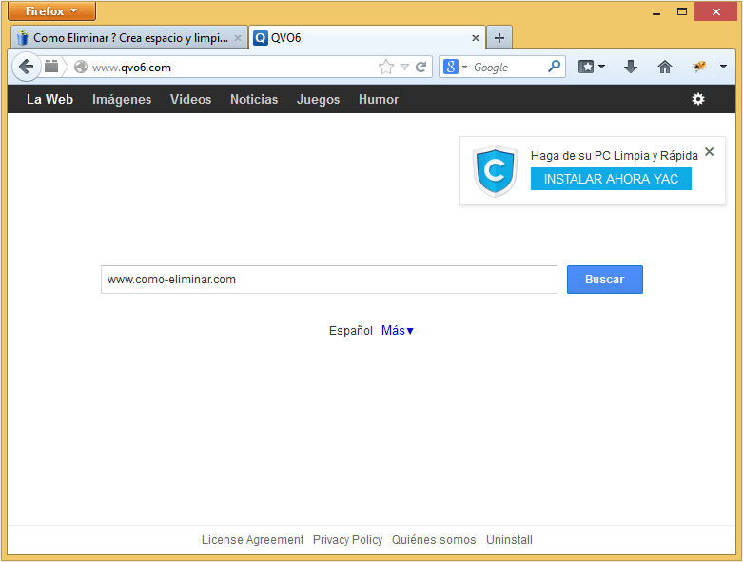Open Humor category
Image resolution: width=743 pixels, height=562 pixels.
coord(378,99)
